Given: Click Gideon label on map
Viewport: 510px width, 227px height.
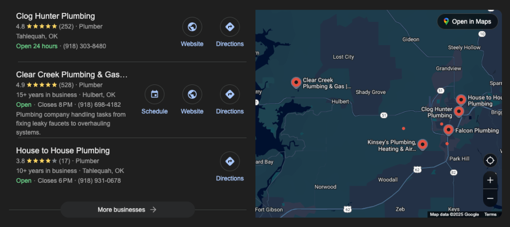Looking at the screenshot, I should tap(411, 39).
